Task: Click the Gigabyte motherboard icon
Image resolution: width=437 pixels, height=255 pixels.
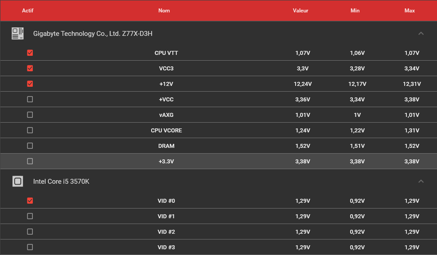Action: click(x=18, y=33)
